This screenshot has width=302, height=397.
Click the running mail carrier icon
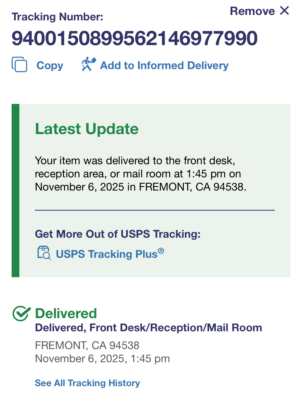(x=89, y=64)
